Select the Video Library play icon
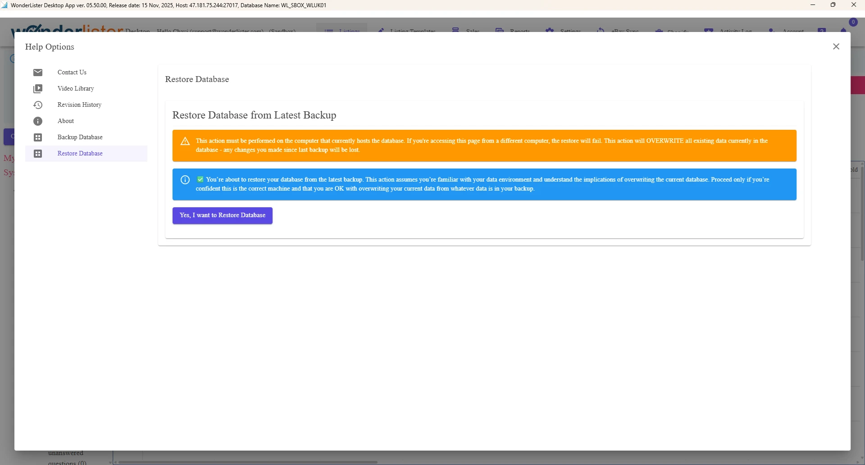The image size is (865, 465). click(38, 88)
